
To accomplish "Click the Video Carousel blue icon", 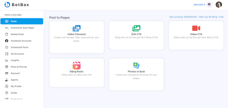I will (x=77, y=28).
